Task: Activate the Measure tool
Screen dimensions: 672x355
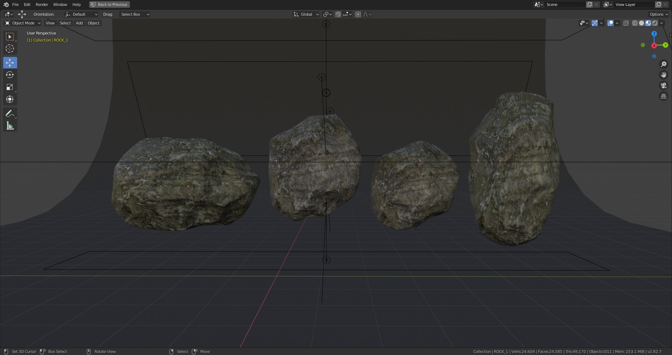Action: coord(10,126)
